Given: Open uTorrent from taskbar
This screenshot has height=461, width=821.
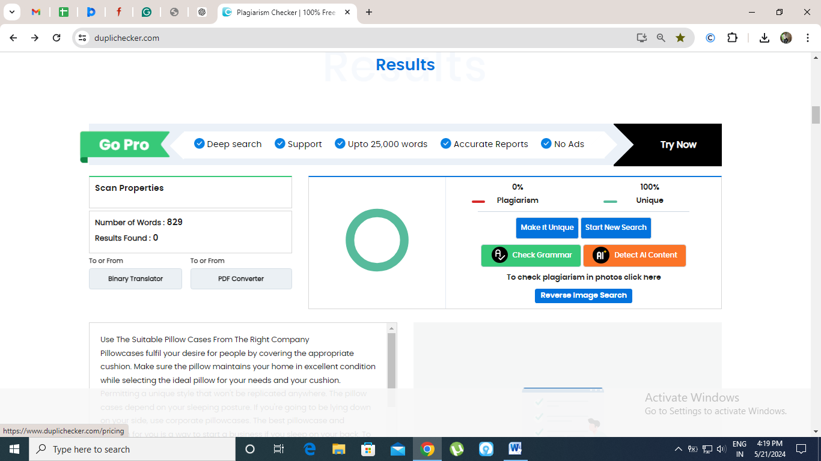Looking at the screenshot, I should click(x=457, y=449).
